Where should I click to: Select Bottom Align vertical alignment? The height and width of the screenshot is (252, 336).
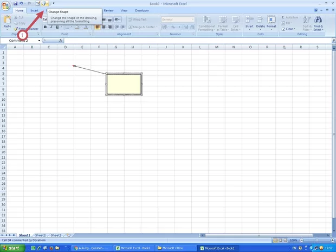coord(109,20)
